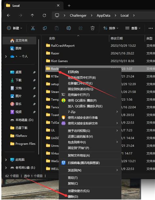Expand the chevron after Local breadcrumb
155x200 pixels.
(134, 15)
